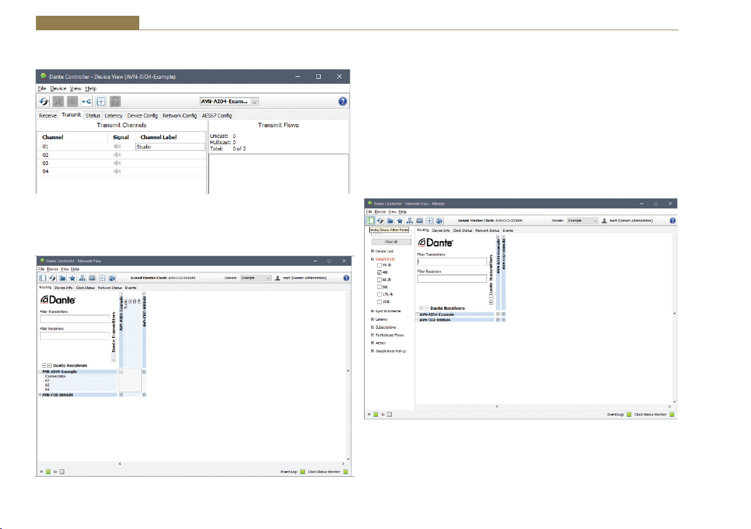
Task: Open Clock Status tab in Filtered Network View
Action: 462,230
